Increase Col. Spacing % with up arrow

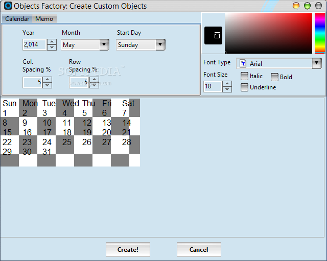48,80
